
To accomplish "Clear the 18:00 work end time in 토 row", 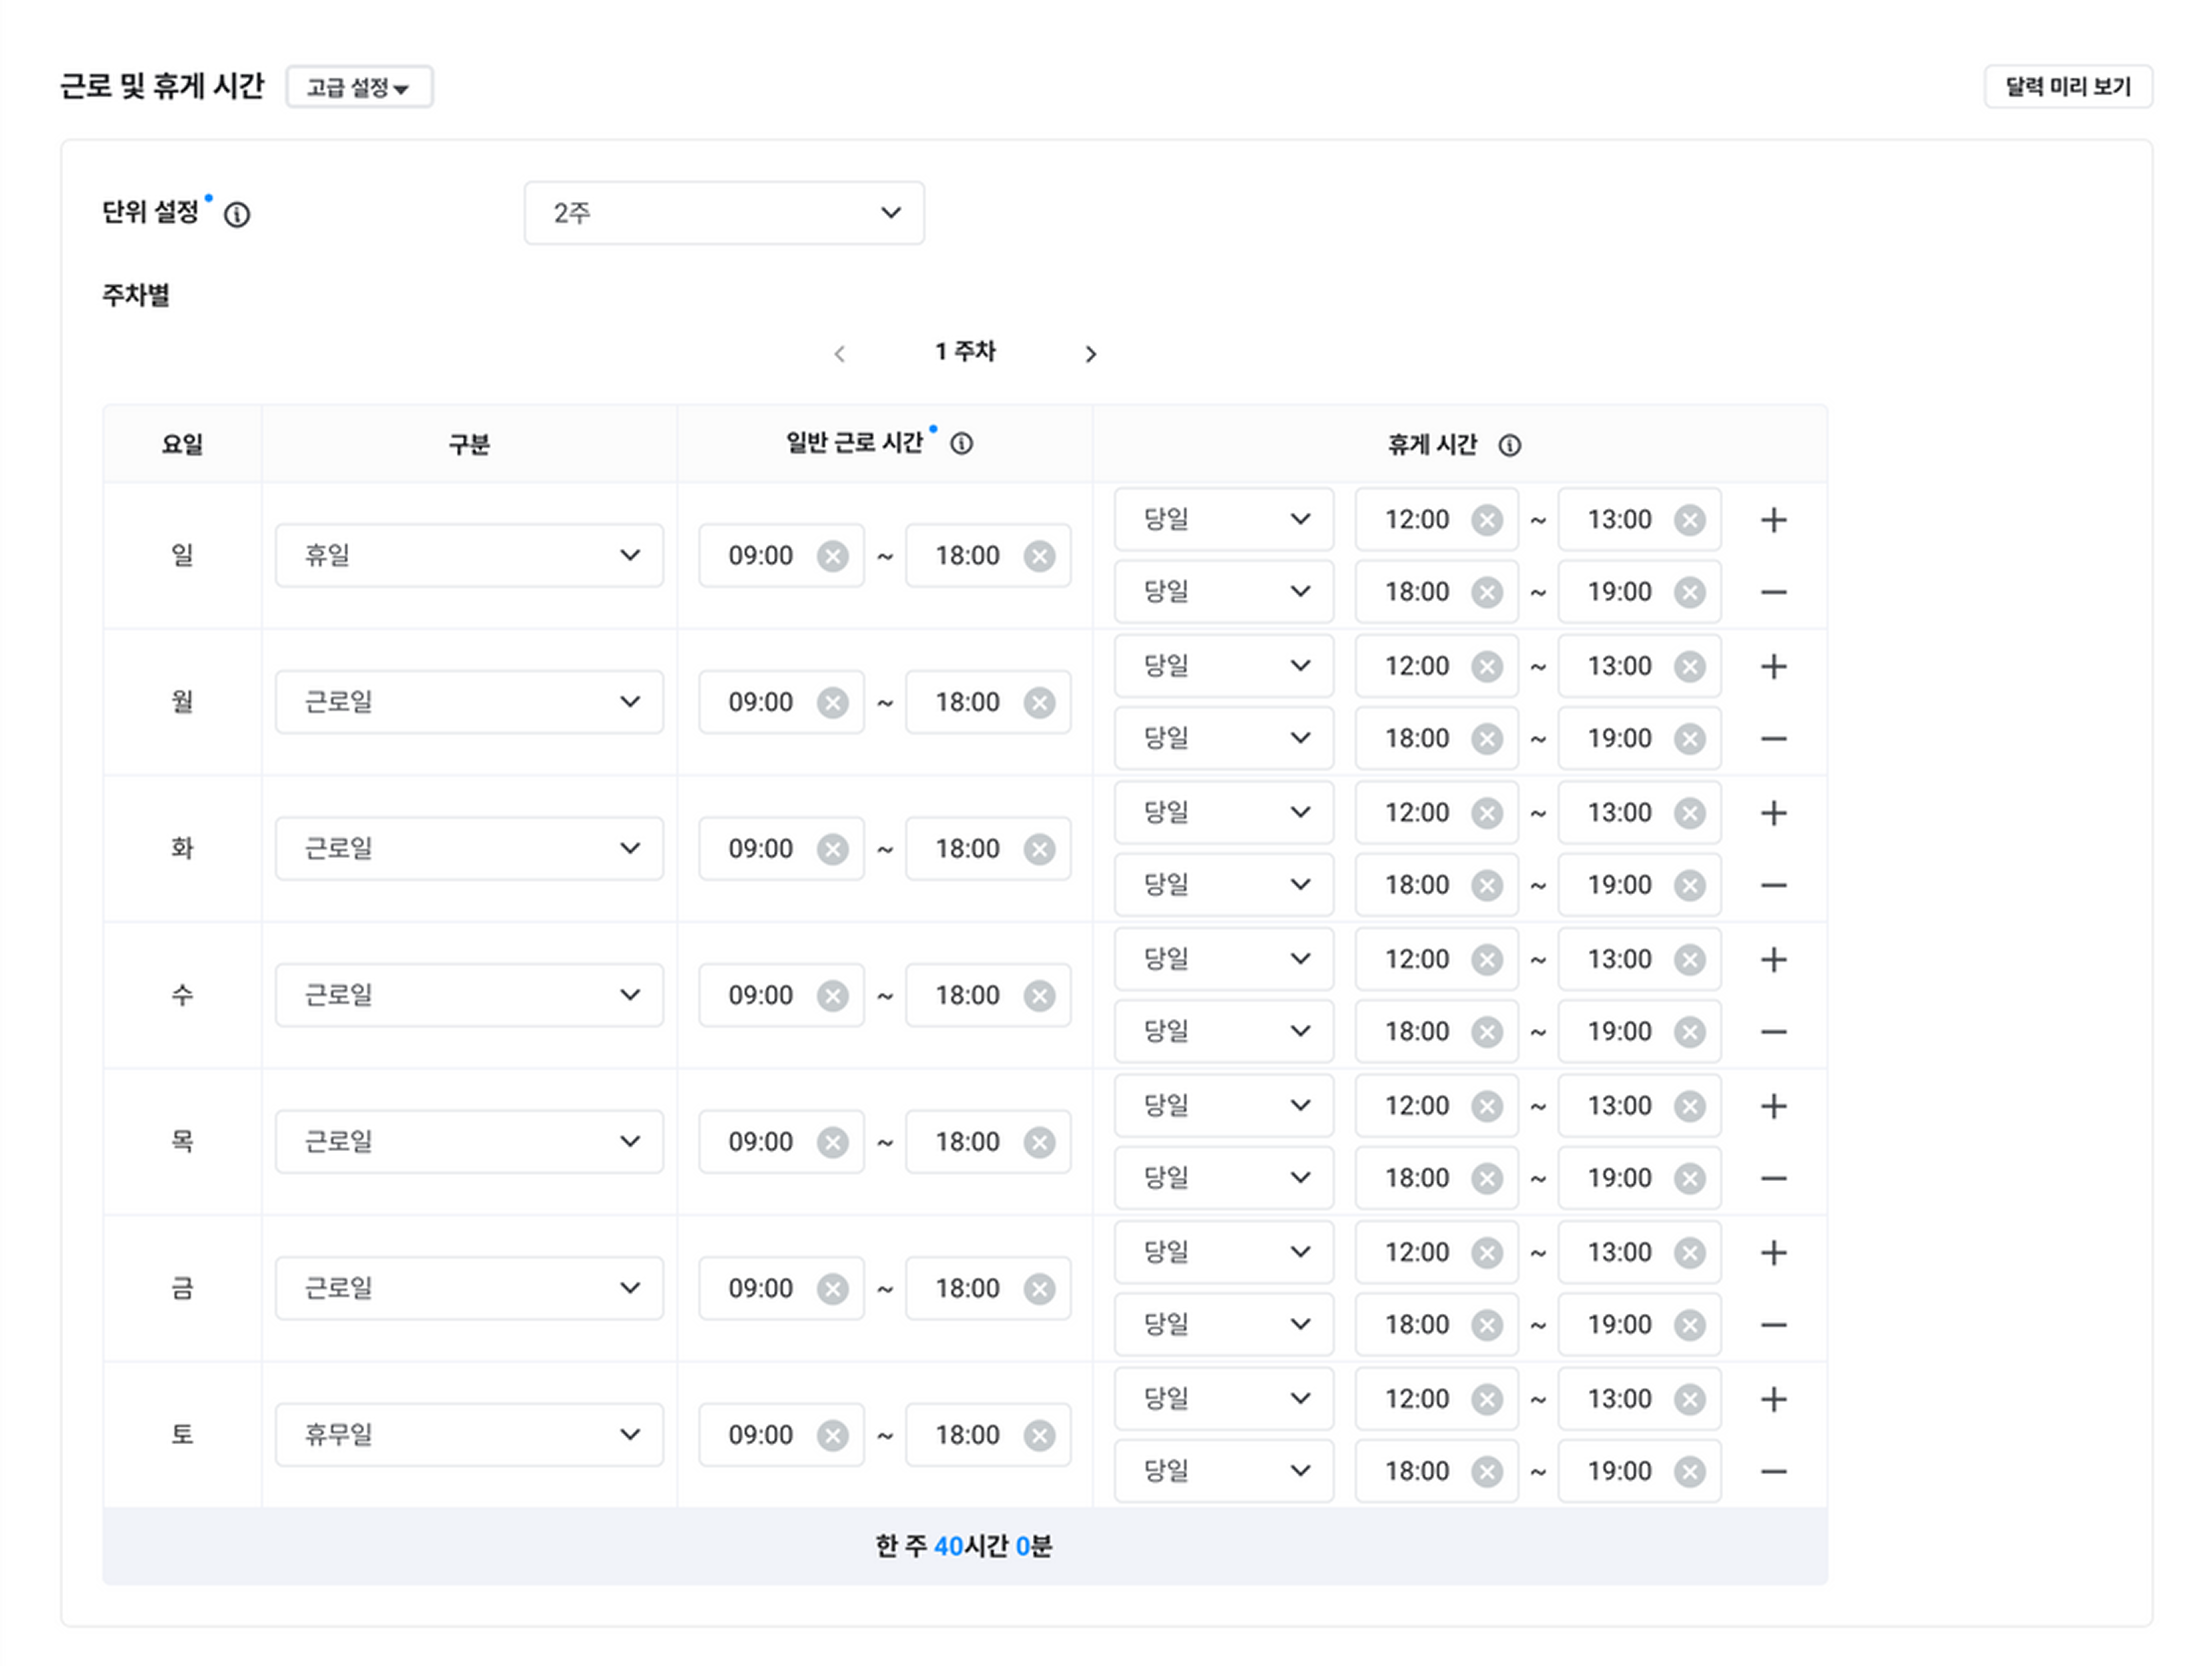I will pyautogui.click(x=1039, y=1435).
